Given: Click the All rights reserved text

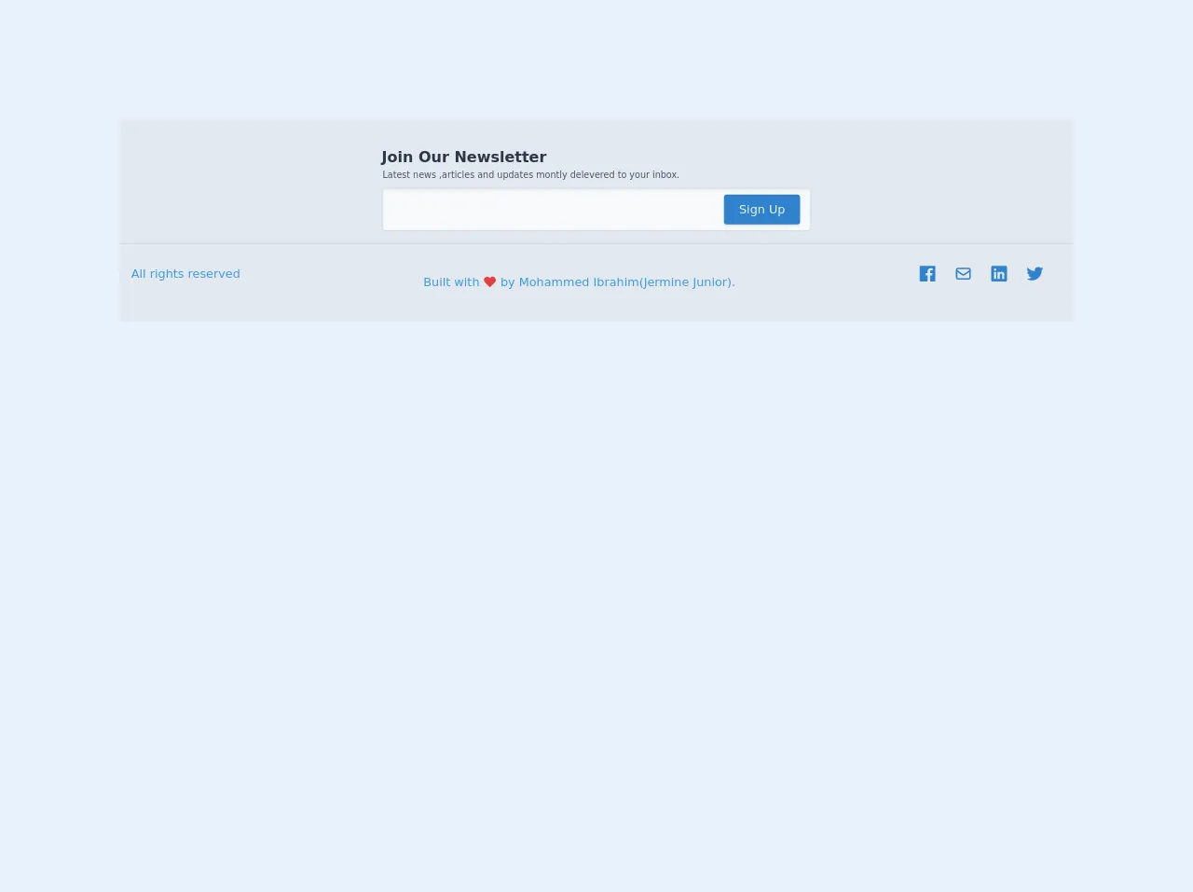Looking at the screenshot, I should click(185, 273).
